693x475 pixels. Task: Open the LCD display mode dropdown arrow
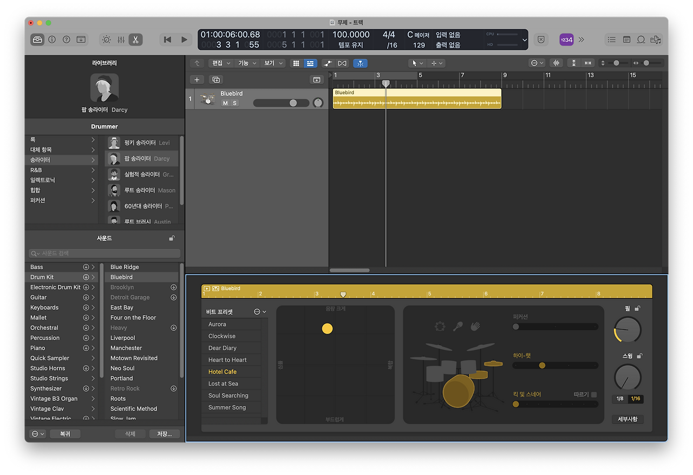pyautogui.click(x=524, y=40)
